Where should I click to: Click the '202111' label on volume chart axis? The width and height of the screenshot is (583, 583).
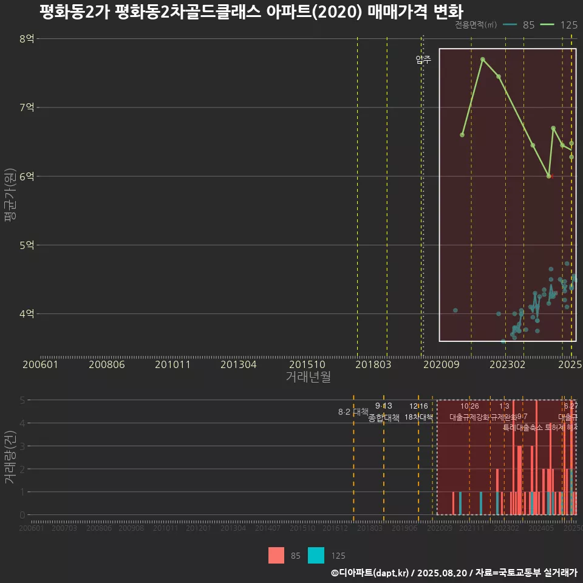click(x=472, y=528)
